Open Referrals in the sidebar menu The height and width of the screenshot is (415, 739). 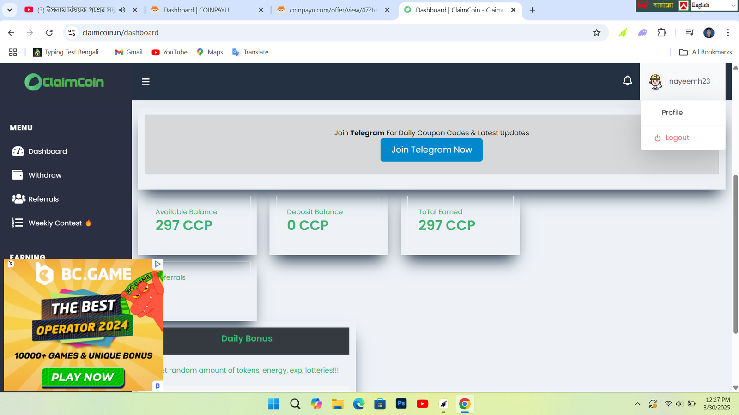click(43, 199)
